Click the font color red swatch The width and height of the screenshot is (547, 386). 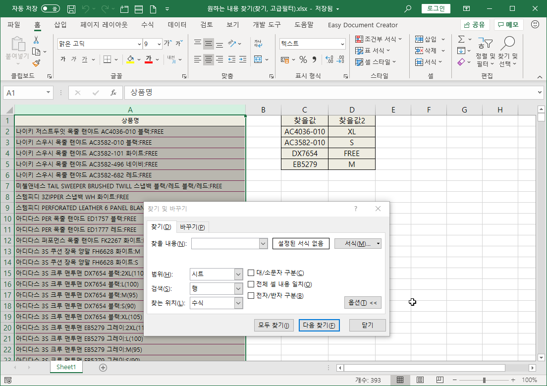pyautogui.click(x=149, y=59)
